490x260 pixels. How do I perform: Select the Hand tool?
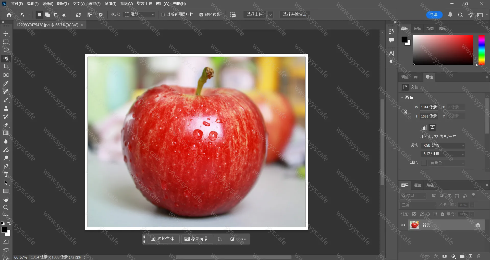click(6, 199)
